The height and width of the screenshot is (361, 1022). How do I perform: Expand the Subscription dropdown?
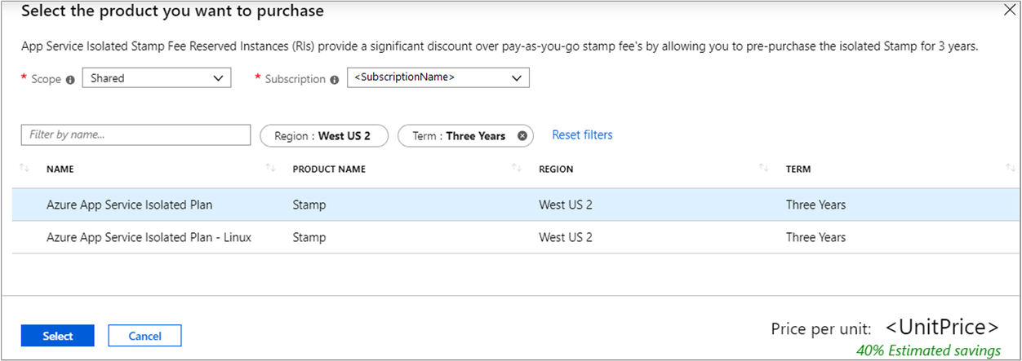coord(438,77)
